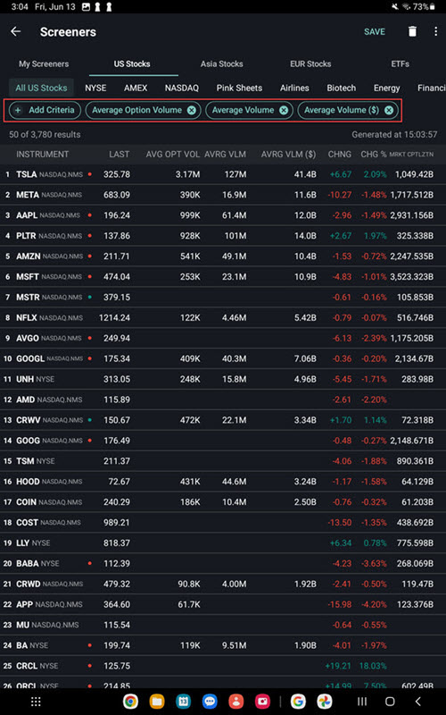
Task: Remove the Average Option Volume criteria
Action: click(x=192, y=110)
